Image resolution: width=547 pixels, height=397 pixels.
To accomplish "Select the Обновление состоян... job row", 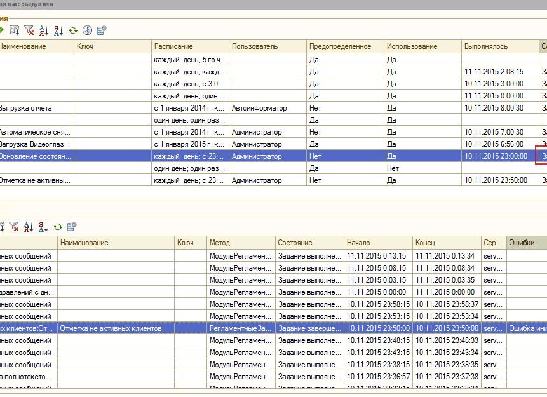I will point(273,156).
